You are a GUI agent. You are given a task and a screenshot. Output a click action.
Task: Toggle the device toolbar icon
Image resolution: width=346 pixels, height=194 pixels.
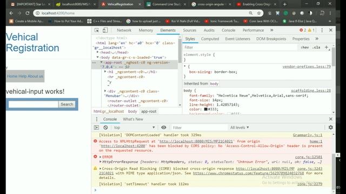tap(105, 30)
